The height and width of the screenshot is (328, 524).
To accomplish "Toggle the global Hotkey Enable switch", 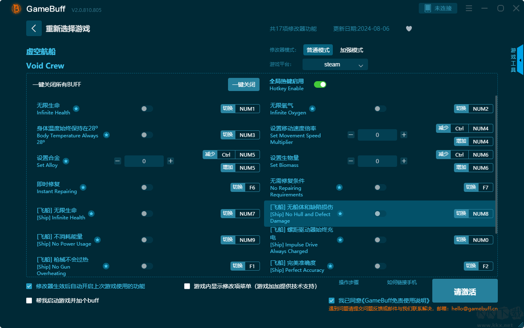I will [x=320, y=84].
